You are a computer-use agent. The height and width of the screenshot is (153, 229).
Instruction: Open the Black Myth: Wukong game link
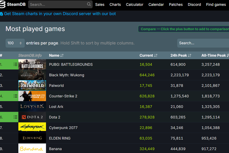click(67, 75)
